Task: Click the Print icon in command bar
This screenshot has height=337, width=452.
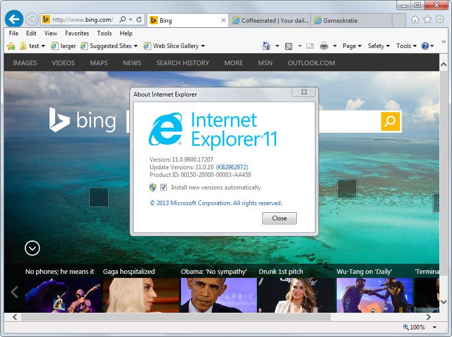Action: tap(324, 46)
